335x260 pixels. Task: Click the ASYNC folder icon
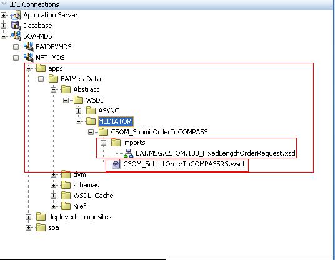[x=91, y=111]
